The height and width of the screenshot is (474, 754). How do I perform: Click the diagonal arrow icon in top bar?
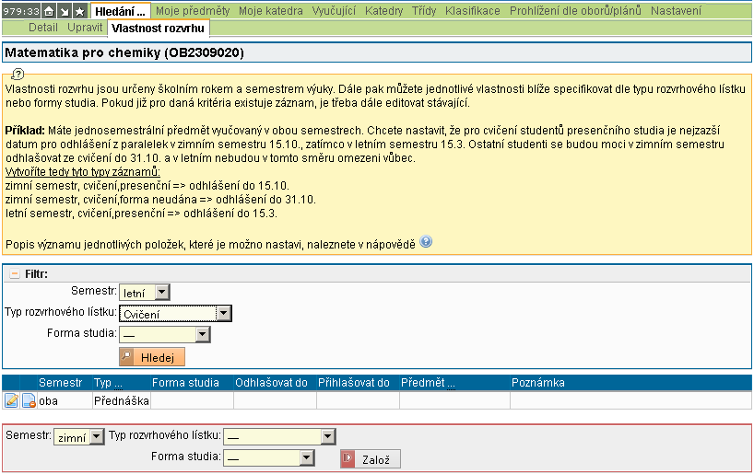[65, 11]
